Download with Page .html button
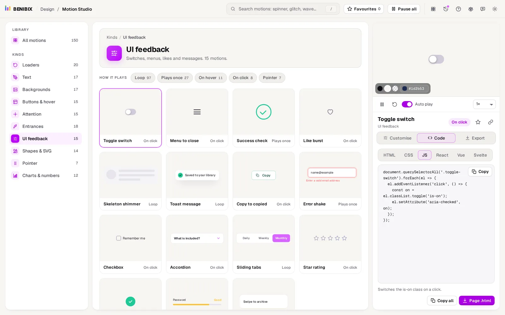Screen dimensions: 505x315 [477, 301]
